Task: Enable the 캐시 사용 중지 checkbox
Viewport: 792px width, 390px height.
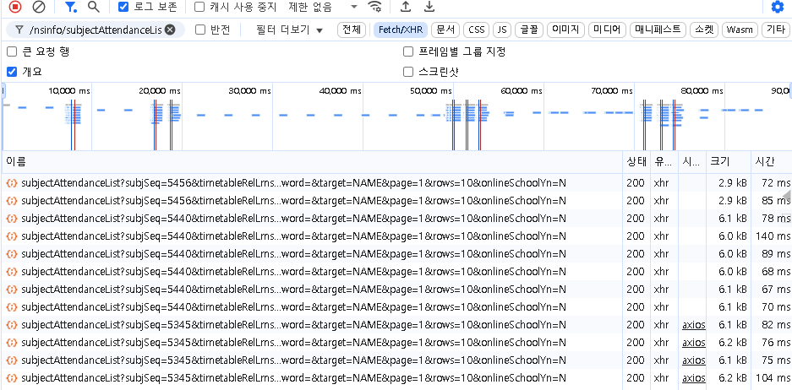Action: pos(199,7)
